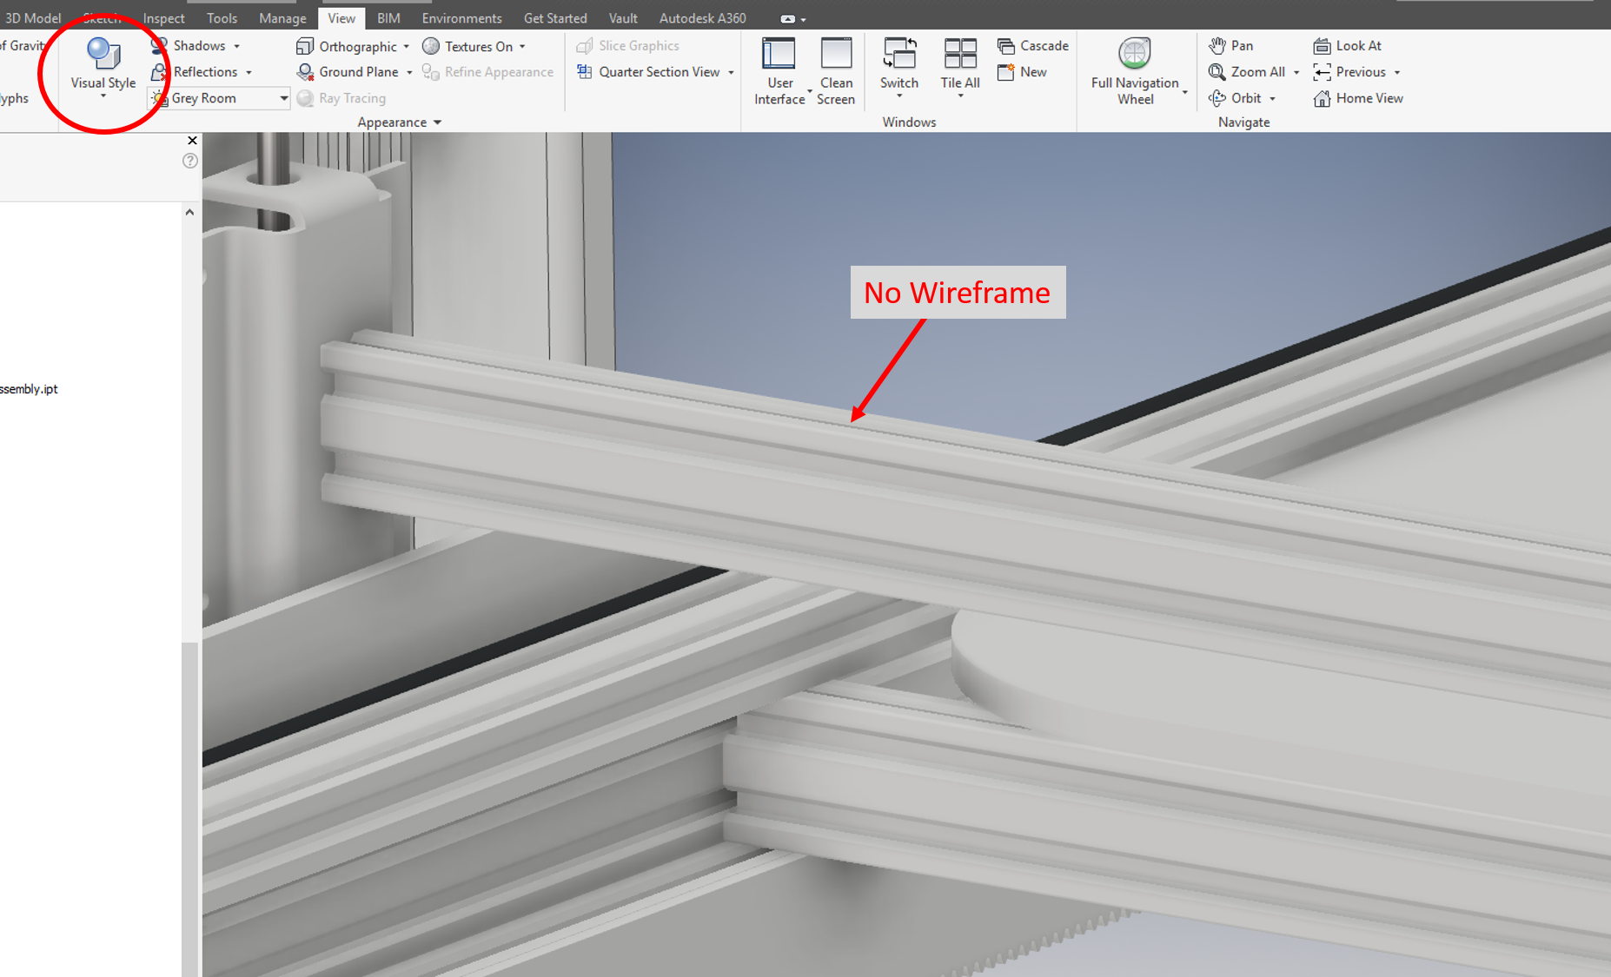Expand the Textures On dropdown arrow
The image size is (1611, 977).
coord(522,47)
